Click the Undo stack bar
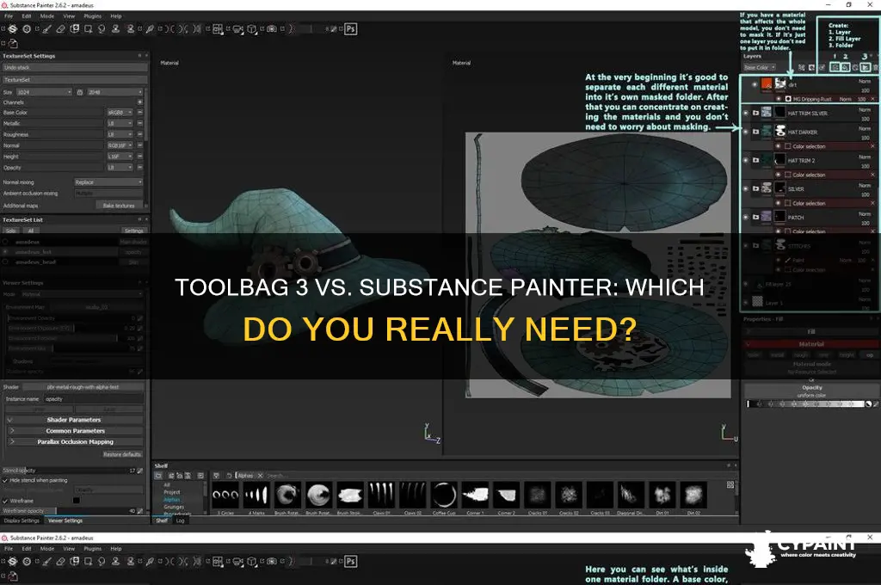This screenshot has width=881, height=585. coord(75,67)
